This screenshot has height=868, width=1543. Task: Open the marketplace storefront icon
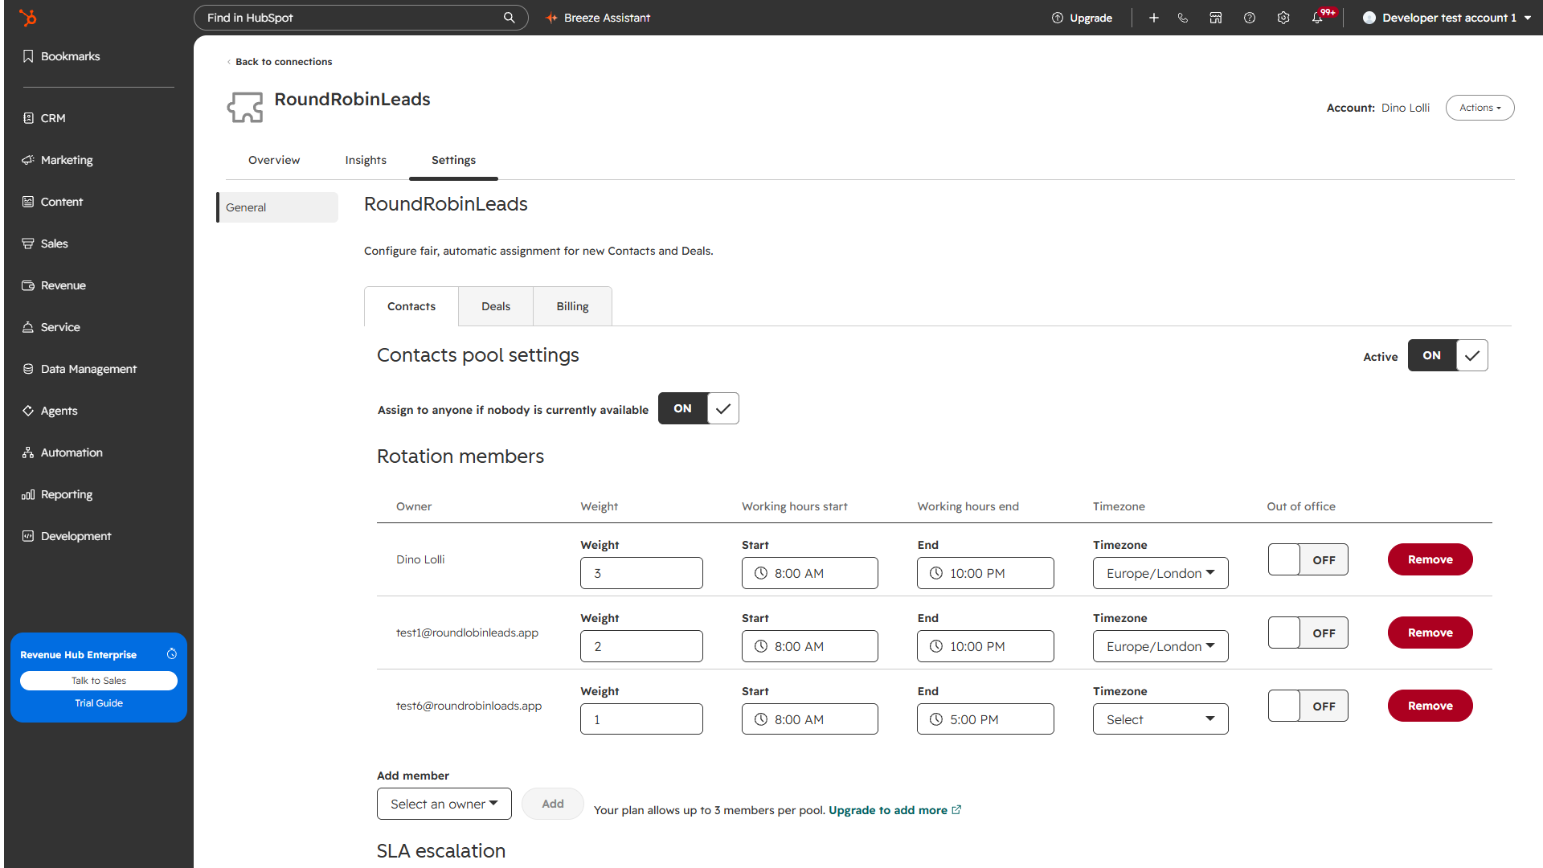pos(1216,18)
